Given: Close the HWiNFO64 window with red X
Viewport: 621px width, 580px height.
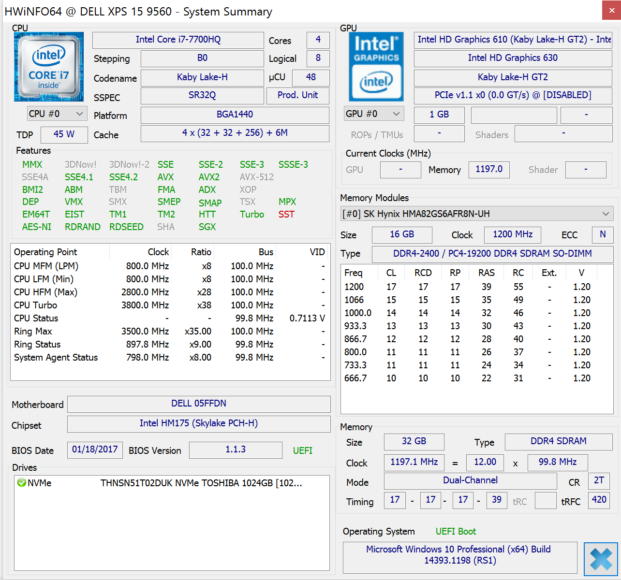Looking at the screenshot, I should 611,11.
